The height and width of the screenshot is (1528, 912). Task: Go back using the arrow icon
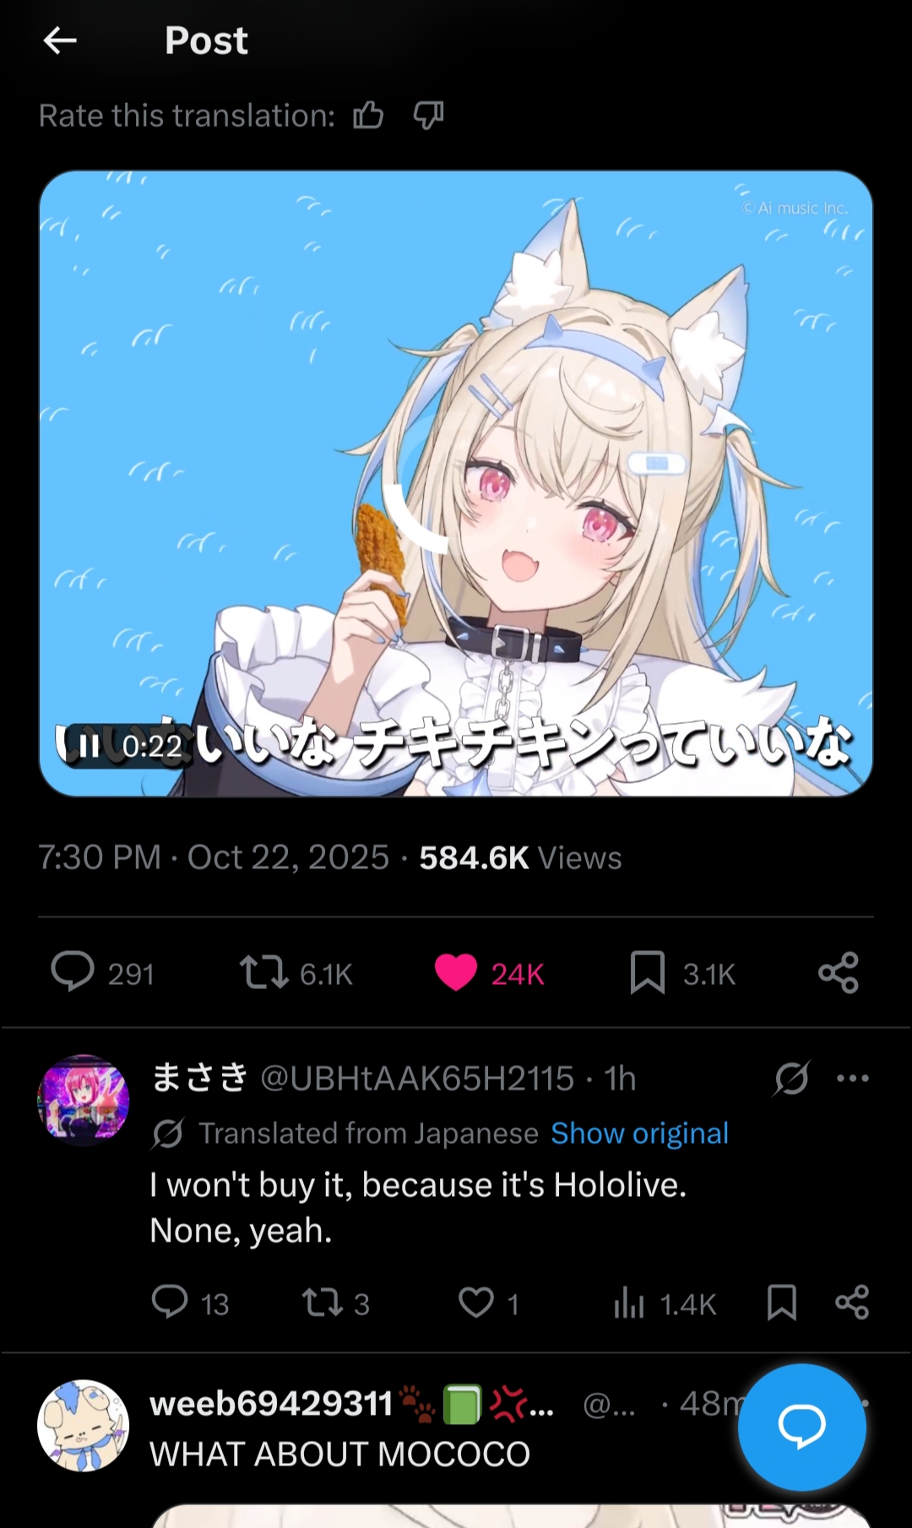(60, 40)
